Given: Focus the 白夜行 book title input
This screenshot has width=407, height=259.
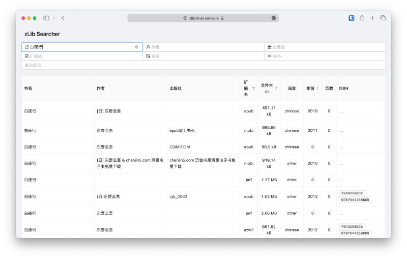Looking at the screenshot, I should pyautogui.click(x=82, y=47).
